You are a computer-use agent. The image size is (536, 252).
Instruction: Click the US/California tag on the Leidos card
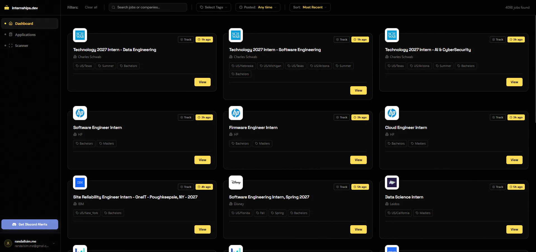point(398,213)
